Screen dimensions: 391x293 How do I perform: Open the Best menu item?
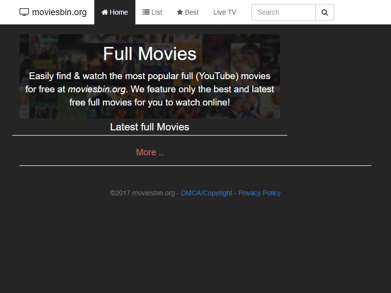[x=188, y=12]
